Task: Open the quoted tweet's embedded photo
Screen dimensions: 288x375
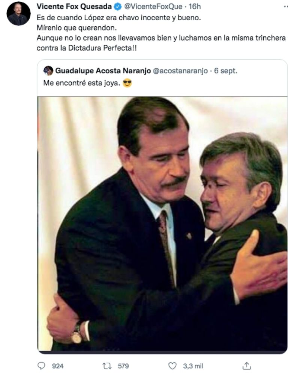Action: pyautogui.click(x=162, y=224)
